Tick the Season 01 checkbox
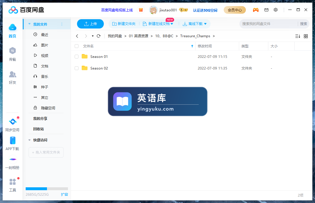 pyautogui.click(x=76, y=56)
